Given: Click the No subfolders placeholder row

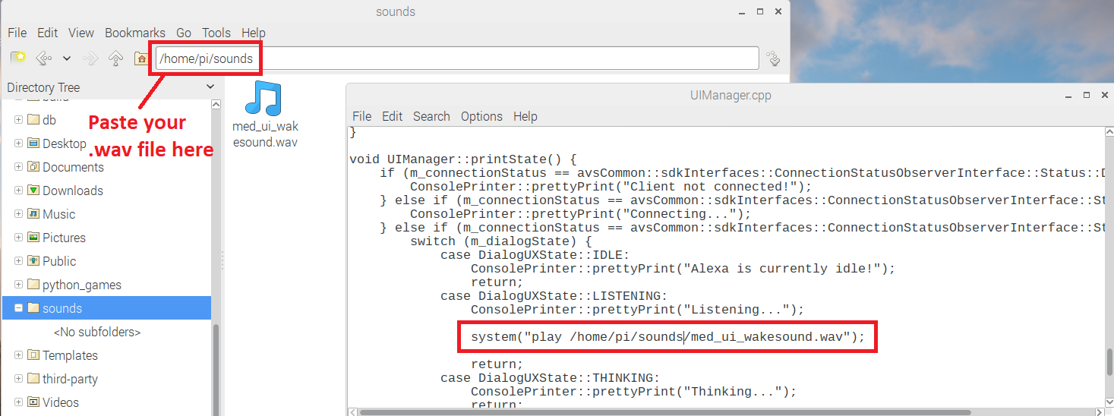Looking at the screenshot, I should pos(97,332).
